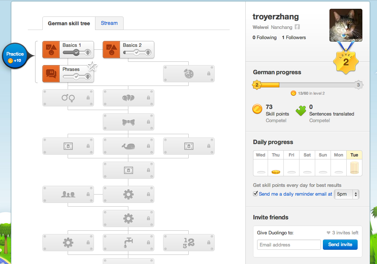Select the Thu column in Daily progress

tap(276, 163)
